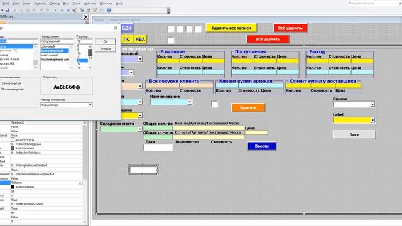Click the scroll-down arrow of font name list
Viewport: 402px width, 226px height.
35,68
